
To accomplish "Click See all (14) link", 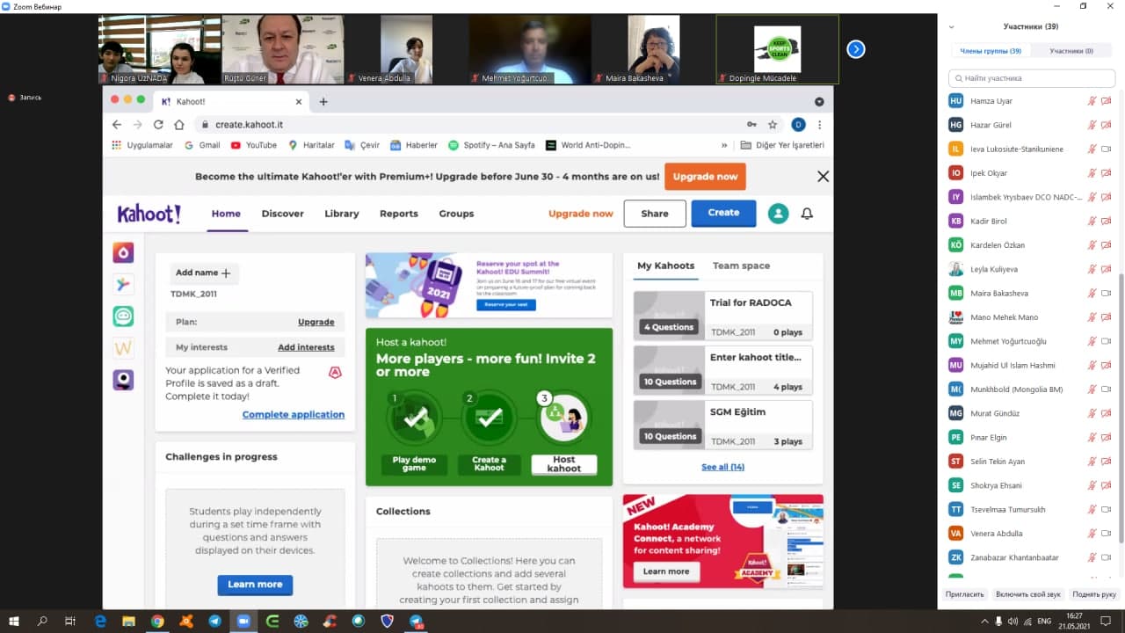I will click(x=722, y=467).
